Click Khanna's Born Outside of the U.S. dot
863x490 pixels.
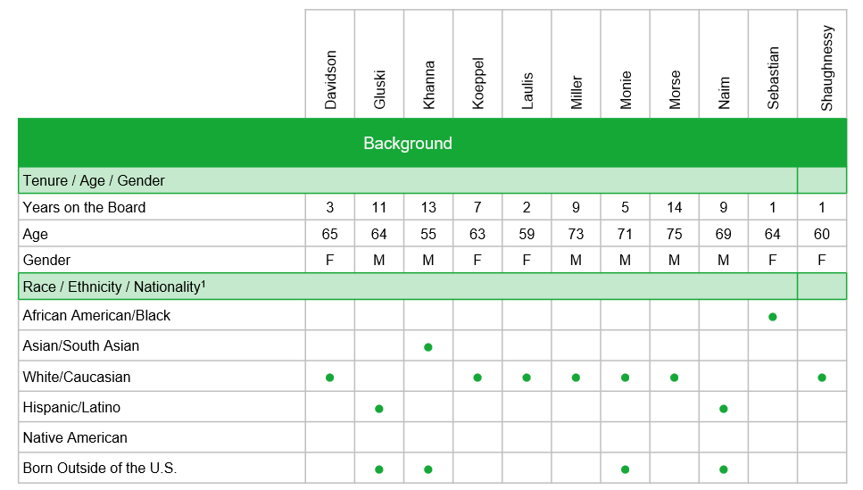(428, 469)
